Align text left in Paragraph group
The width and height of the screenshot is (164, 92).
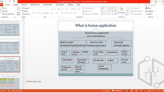point(63,13)
